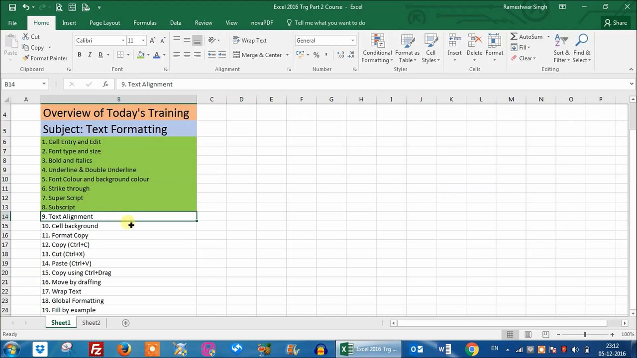
Task: Open the Copy dropdown arrow
Action: (49, 48)
